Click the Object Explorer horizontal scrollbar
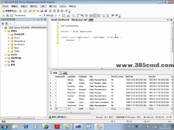 [x=19, y=118]
